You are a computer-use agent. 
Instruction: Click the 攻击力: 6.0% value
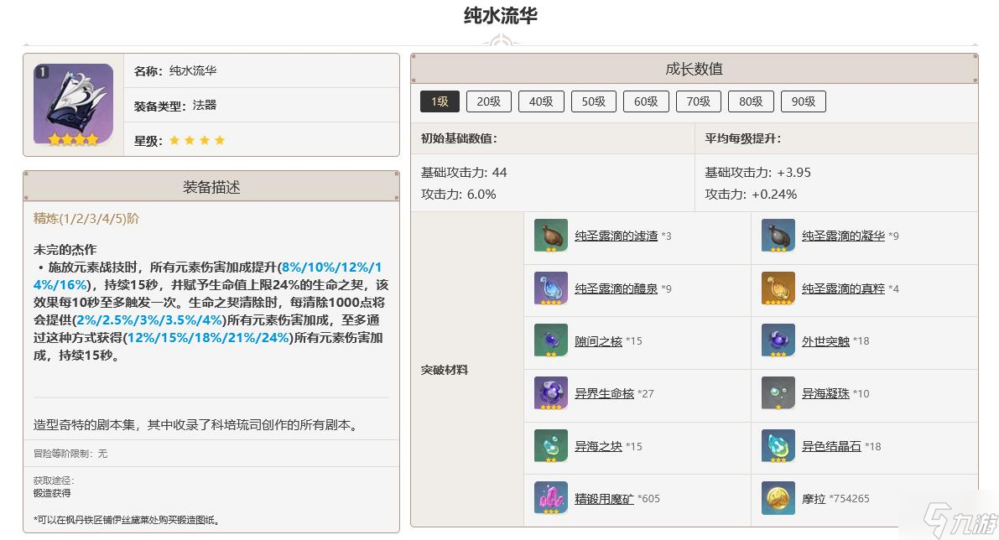click(458, 195)
